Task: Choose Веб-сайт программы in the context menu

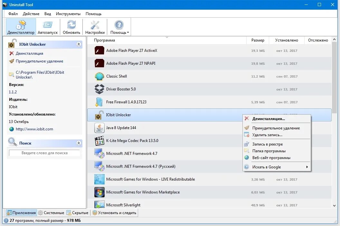Action: 277,158
